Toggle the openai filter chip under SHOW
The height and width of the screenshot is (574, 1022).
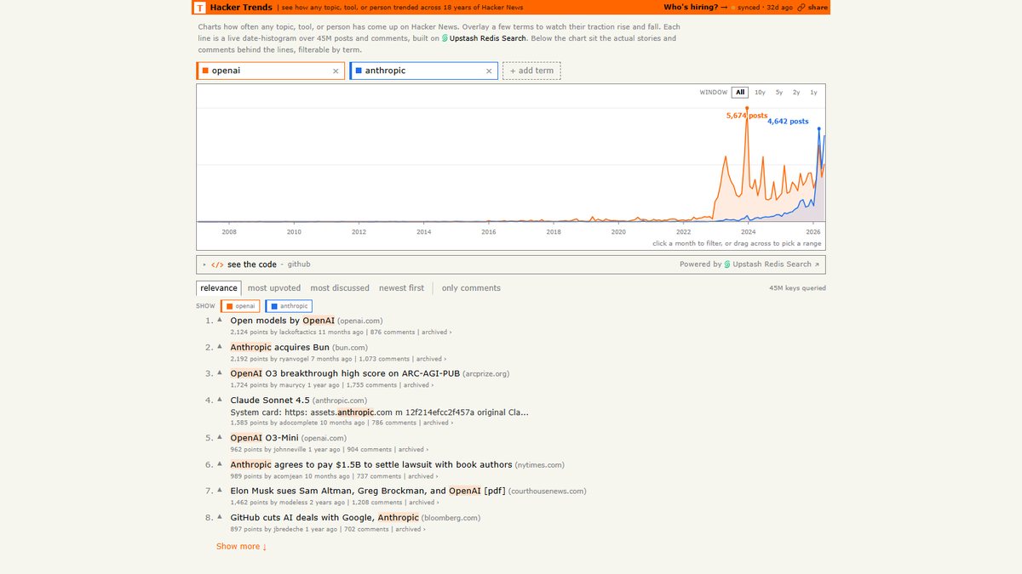pos(240,306)
